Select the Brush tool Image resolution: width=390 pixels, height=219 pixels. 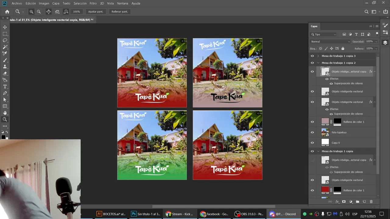tap(5, 60)
